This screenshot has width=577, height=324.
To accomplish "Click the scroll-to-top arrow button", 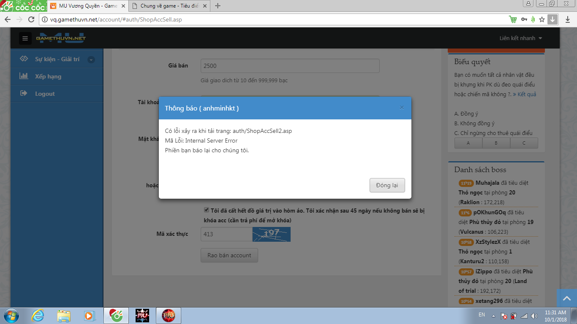I will 566,298.
